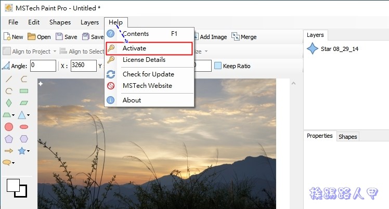This screenshot has width=389, height=209.
Task: Expand the Callout tool dropdown arrow
Action: 13,163
